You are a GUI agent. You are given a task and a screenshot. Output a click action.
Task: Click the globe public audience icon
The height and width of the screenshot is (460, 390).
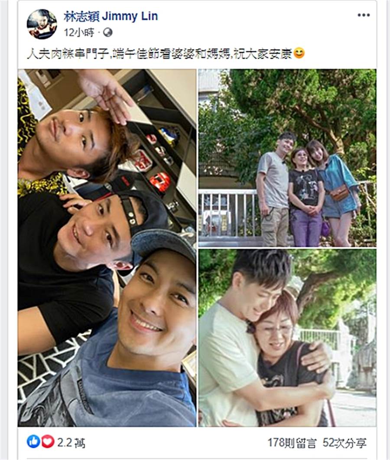pyautogui.click(x=107, y=32)
